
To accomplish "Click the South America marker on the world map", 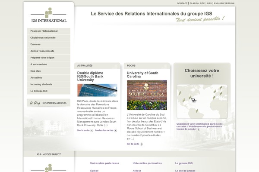I will [197, 111].
